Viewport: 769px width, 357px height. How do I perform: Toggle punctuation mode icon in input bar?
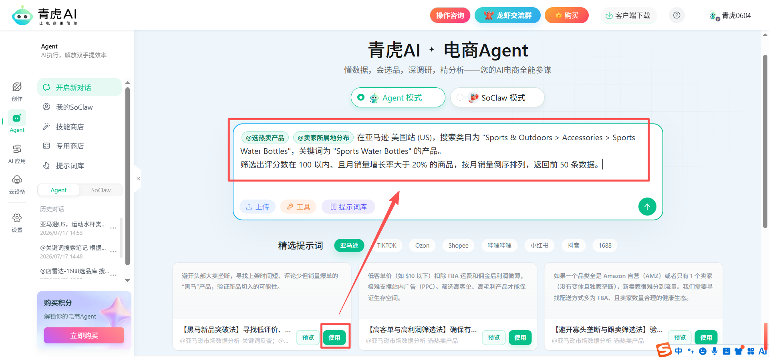[x=690, y=351]
